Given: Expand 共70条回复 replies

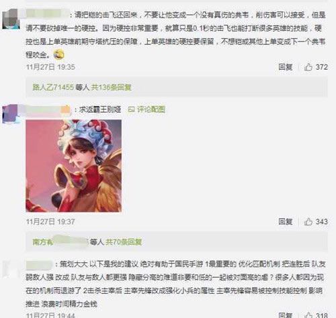Looking at the screenshot, I should coord(124,242).
